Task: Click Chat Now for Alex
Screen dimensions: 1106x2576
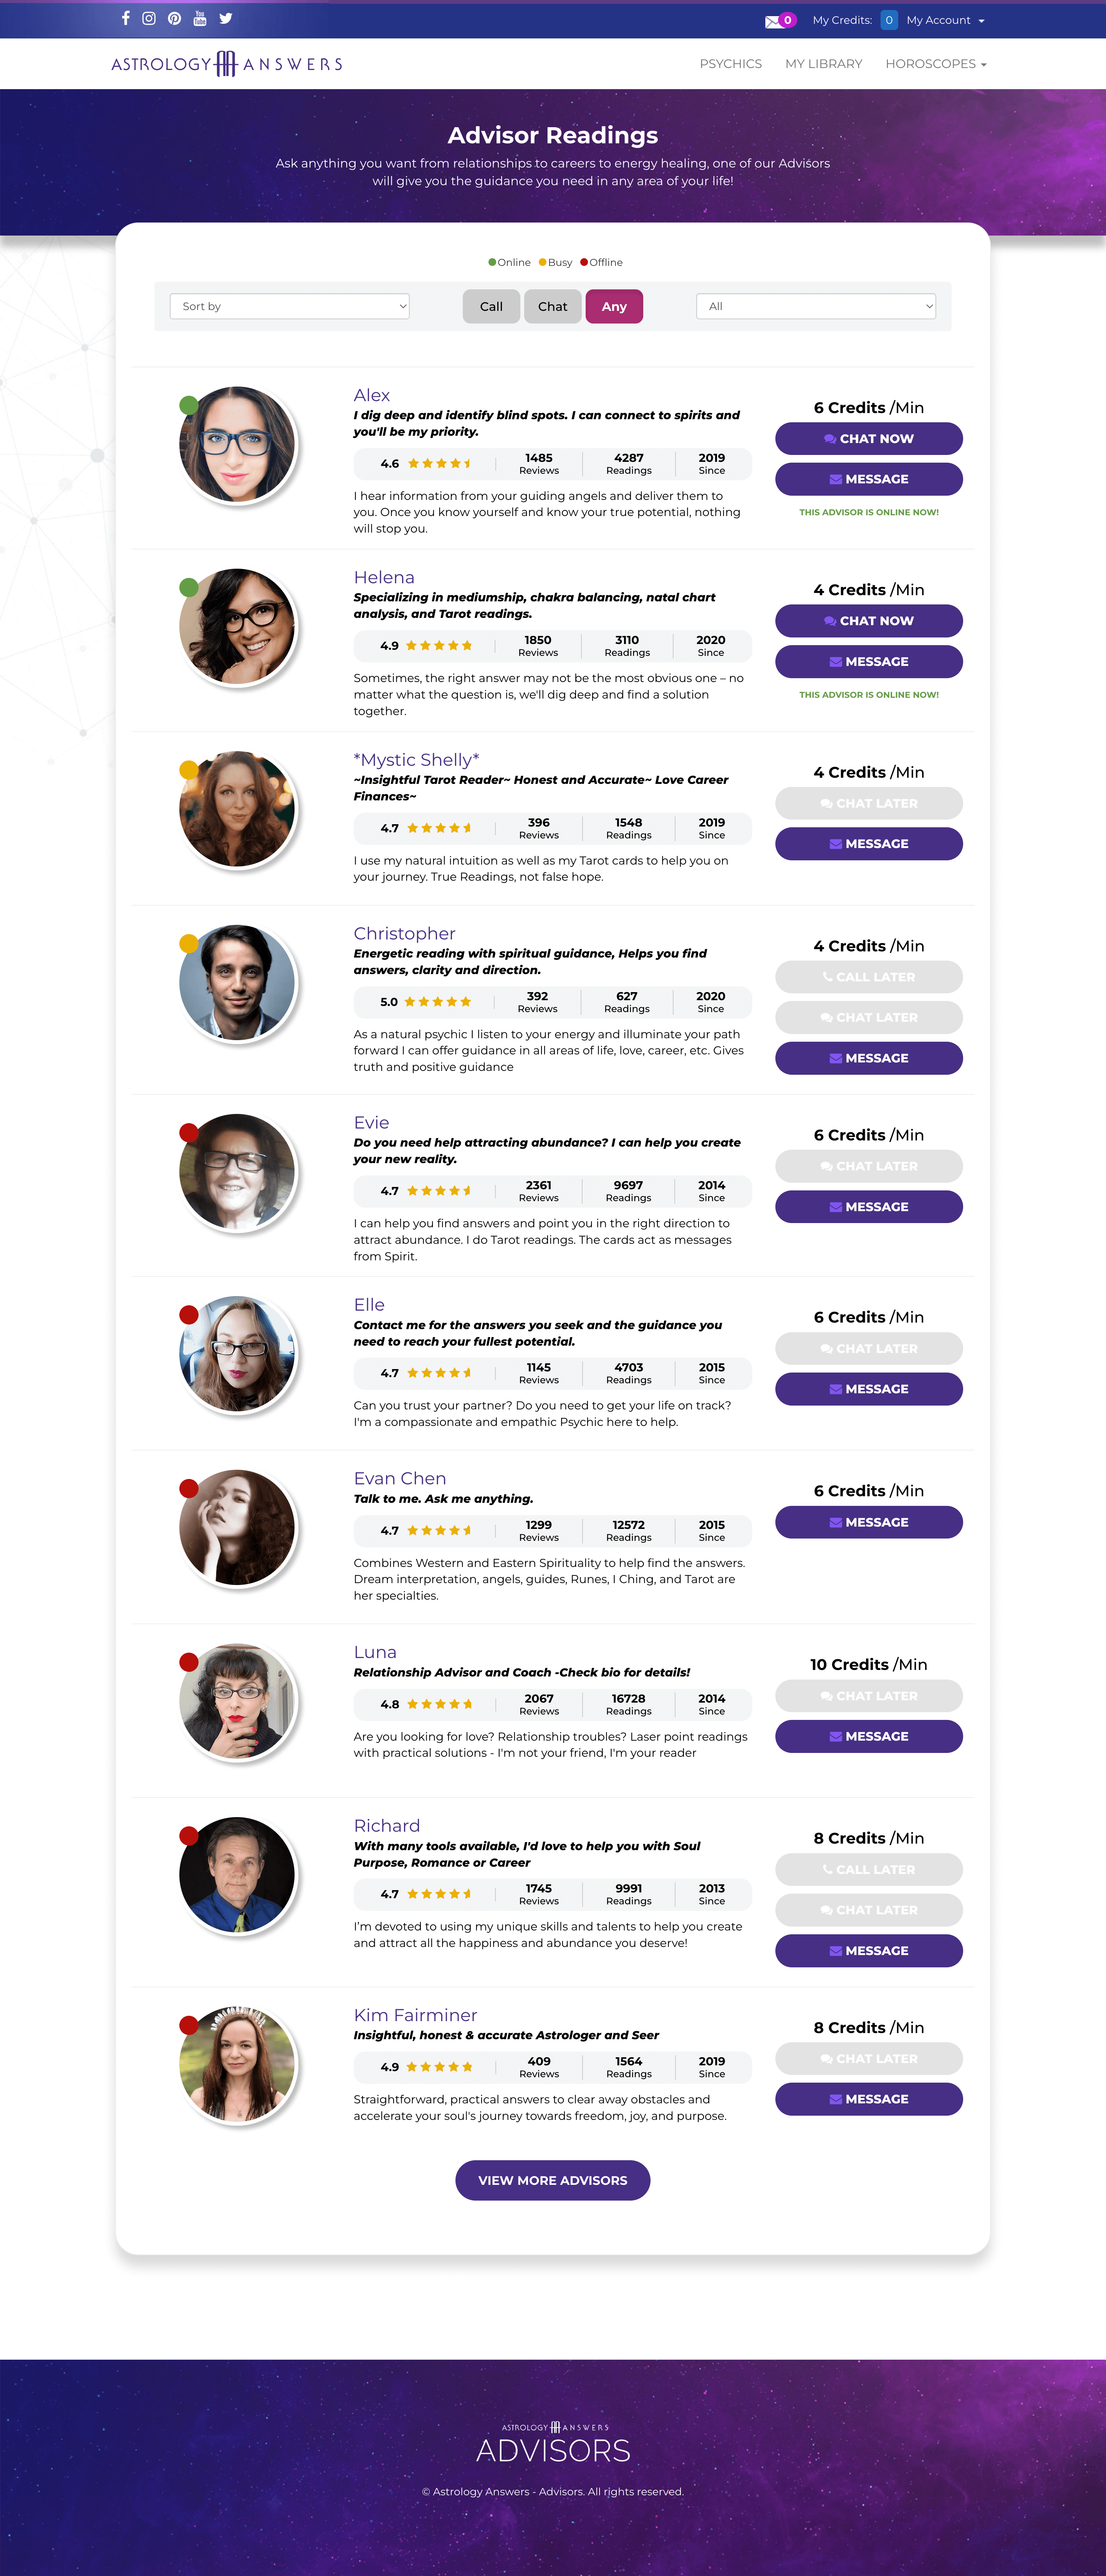Action: (x=868, y=439)
